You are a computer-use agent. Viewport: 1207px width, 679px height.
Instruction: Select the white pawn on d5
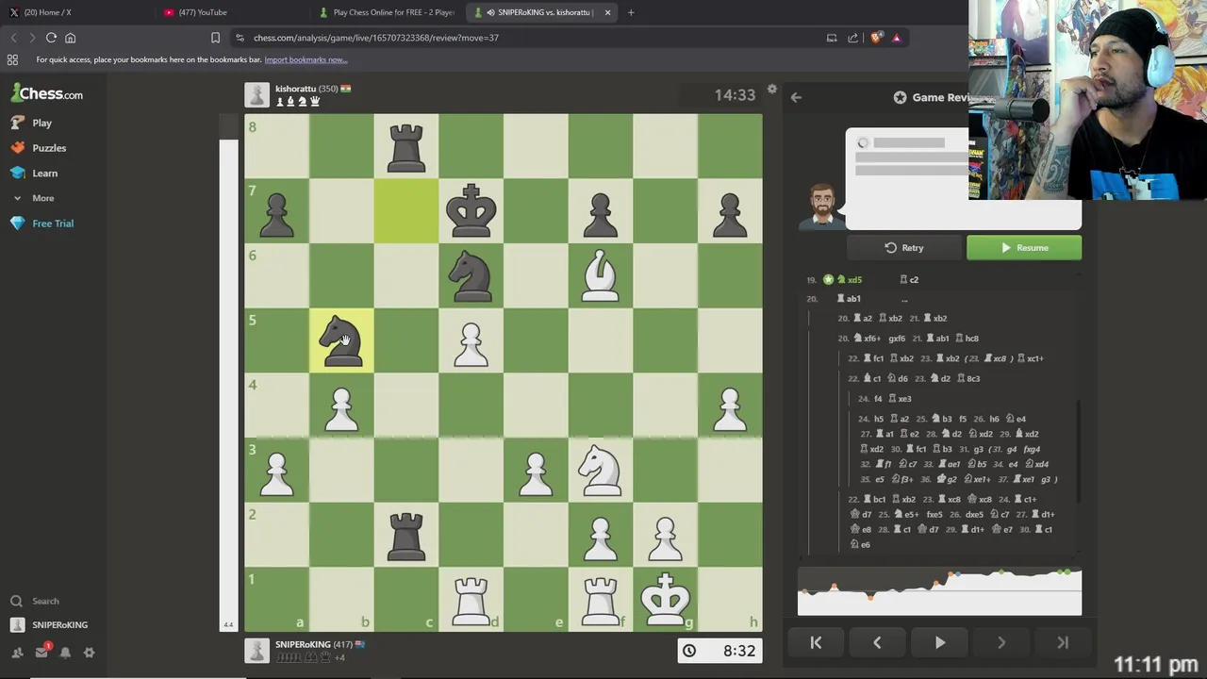click(471, 340)
